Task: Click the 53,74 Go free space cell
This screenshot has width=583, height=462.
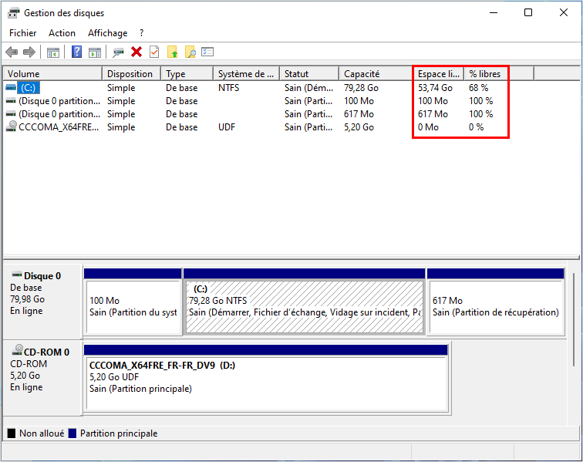Action: [x=435, y=88]
